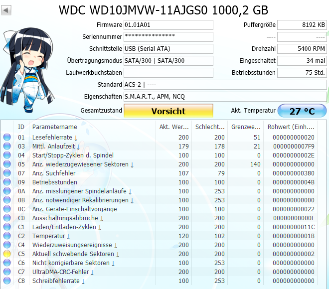The height and width of the screenshot is (289, 329).
Task: Click status orb for notwendiger Rekalibrierungen
Action: click(x=7, y=200)
